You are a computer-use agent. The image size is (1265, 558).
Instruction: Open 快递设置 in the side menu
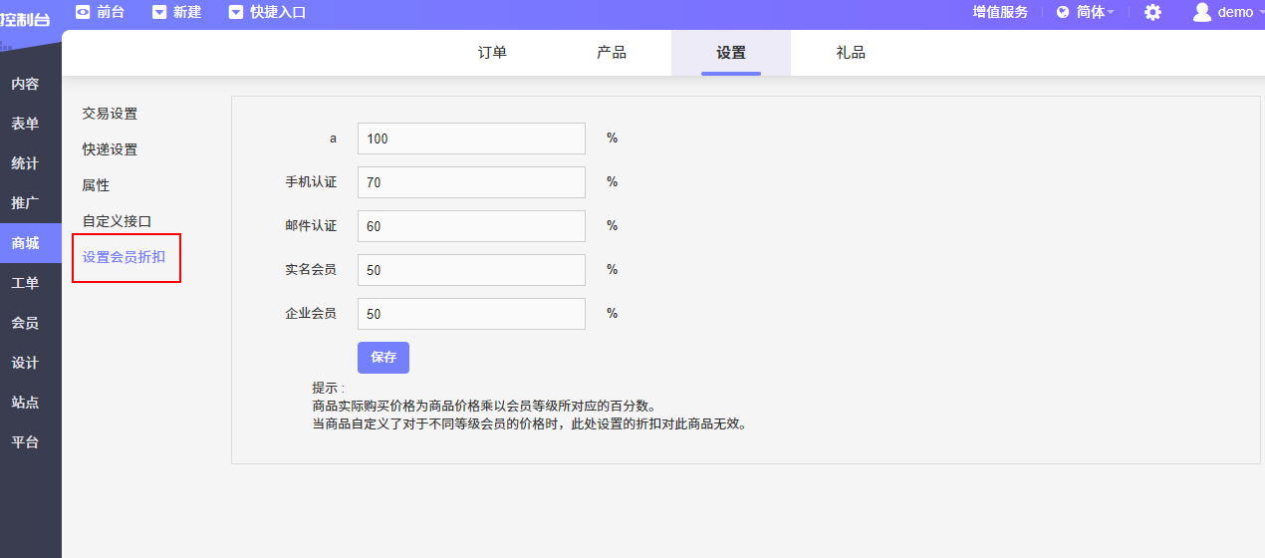(x=110, y=149)
